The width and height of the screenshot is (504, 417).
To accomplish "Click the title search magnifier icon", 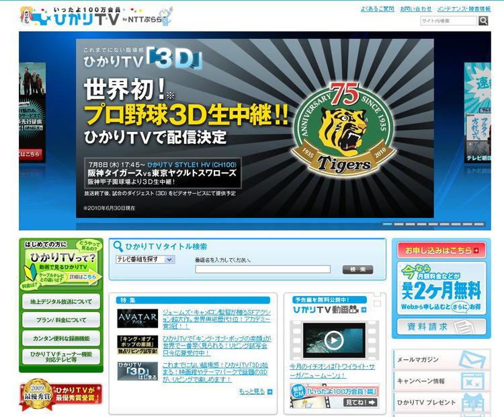I will click(x=118, y=247).
